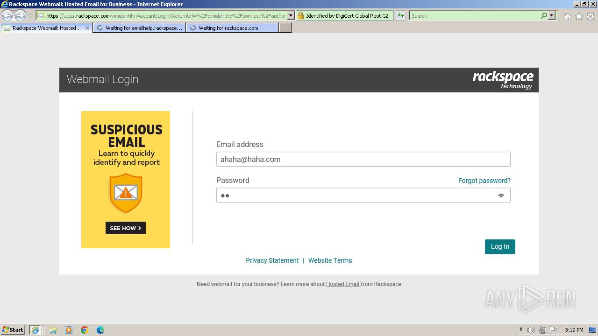
Task: Go back with the browser Back arrow
Action: pos(7,16)
